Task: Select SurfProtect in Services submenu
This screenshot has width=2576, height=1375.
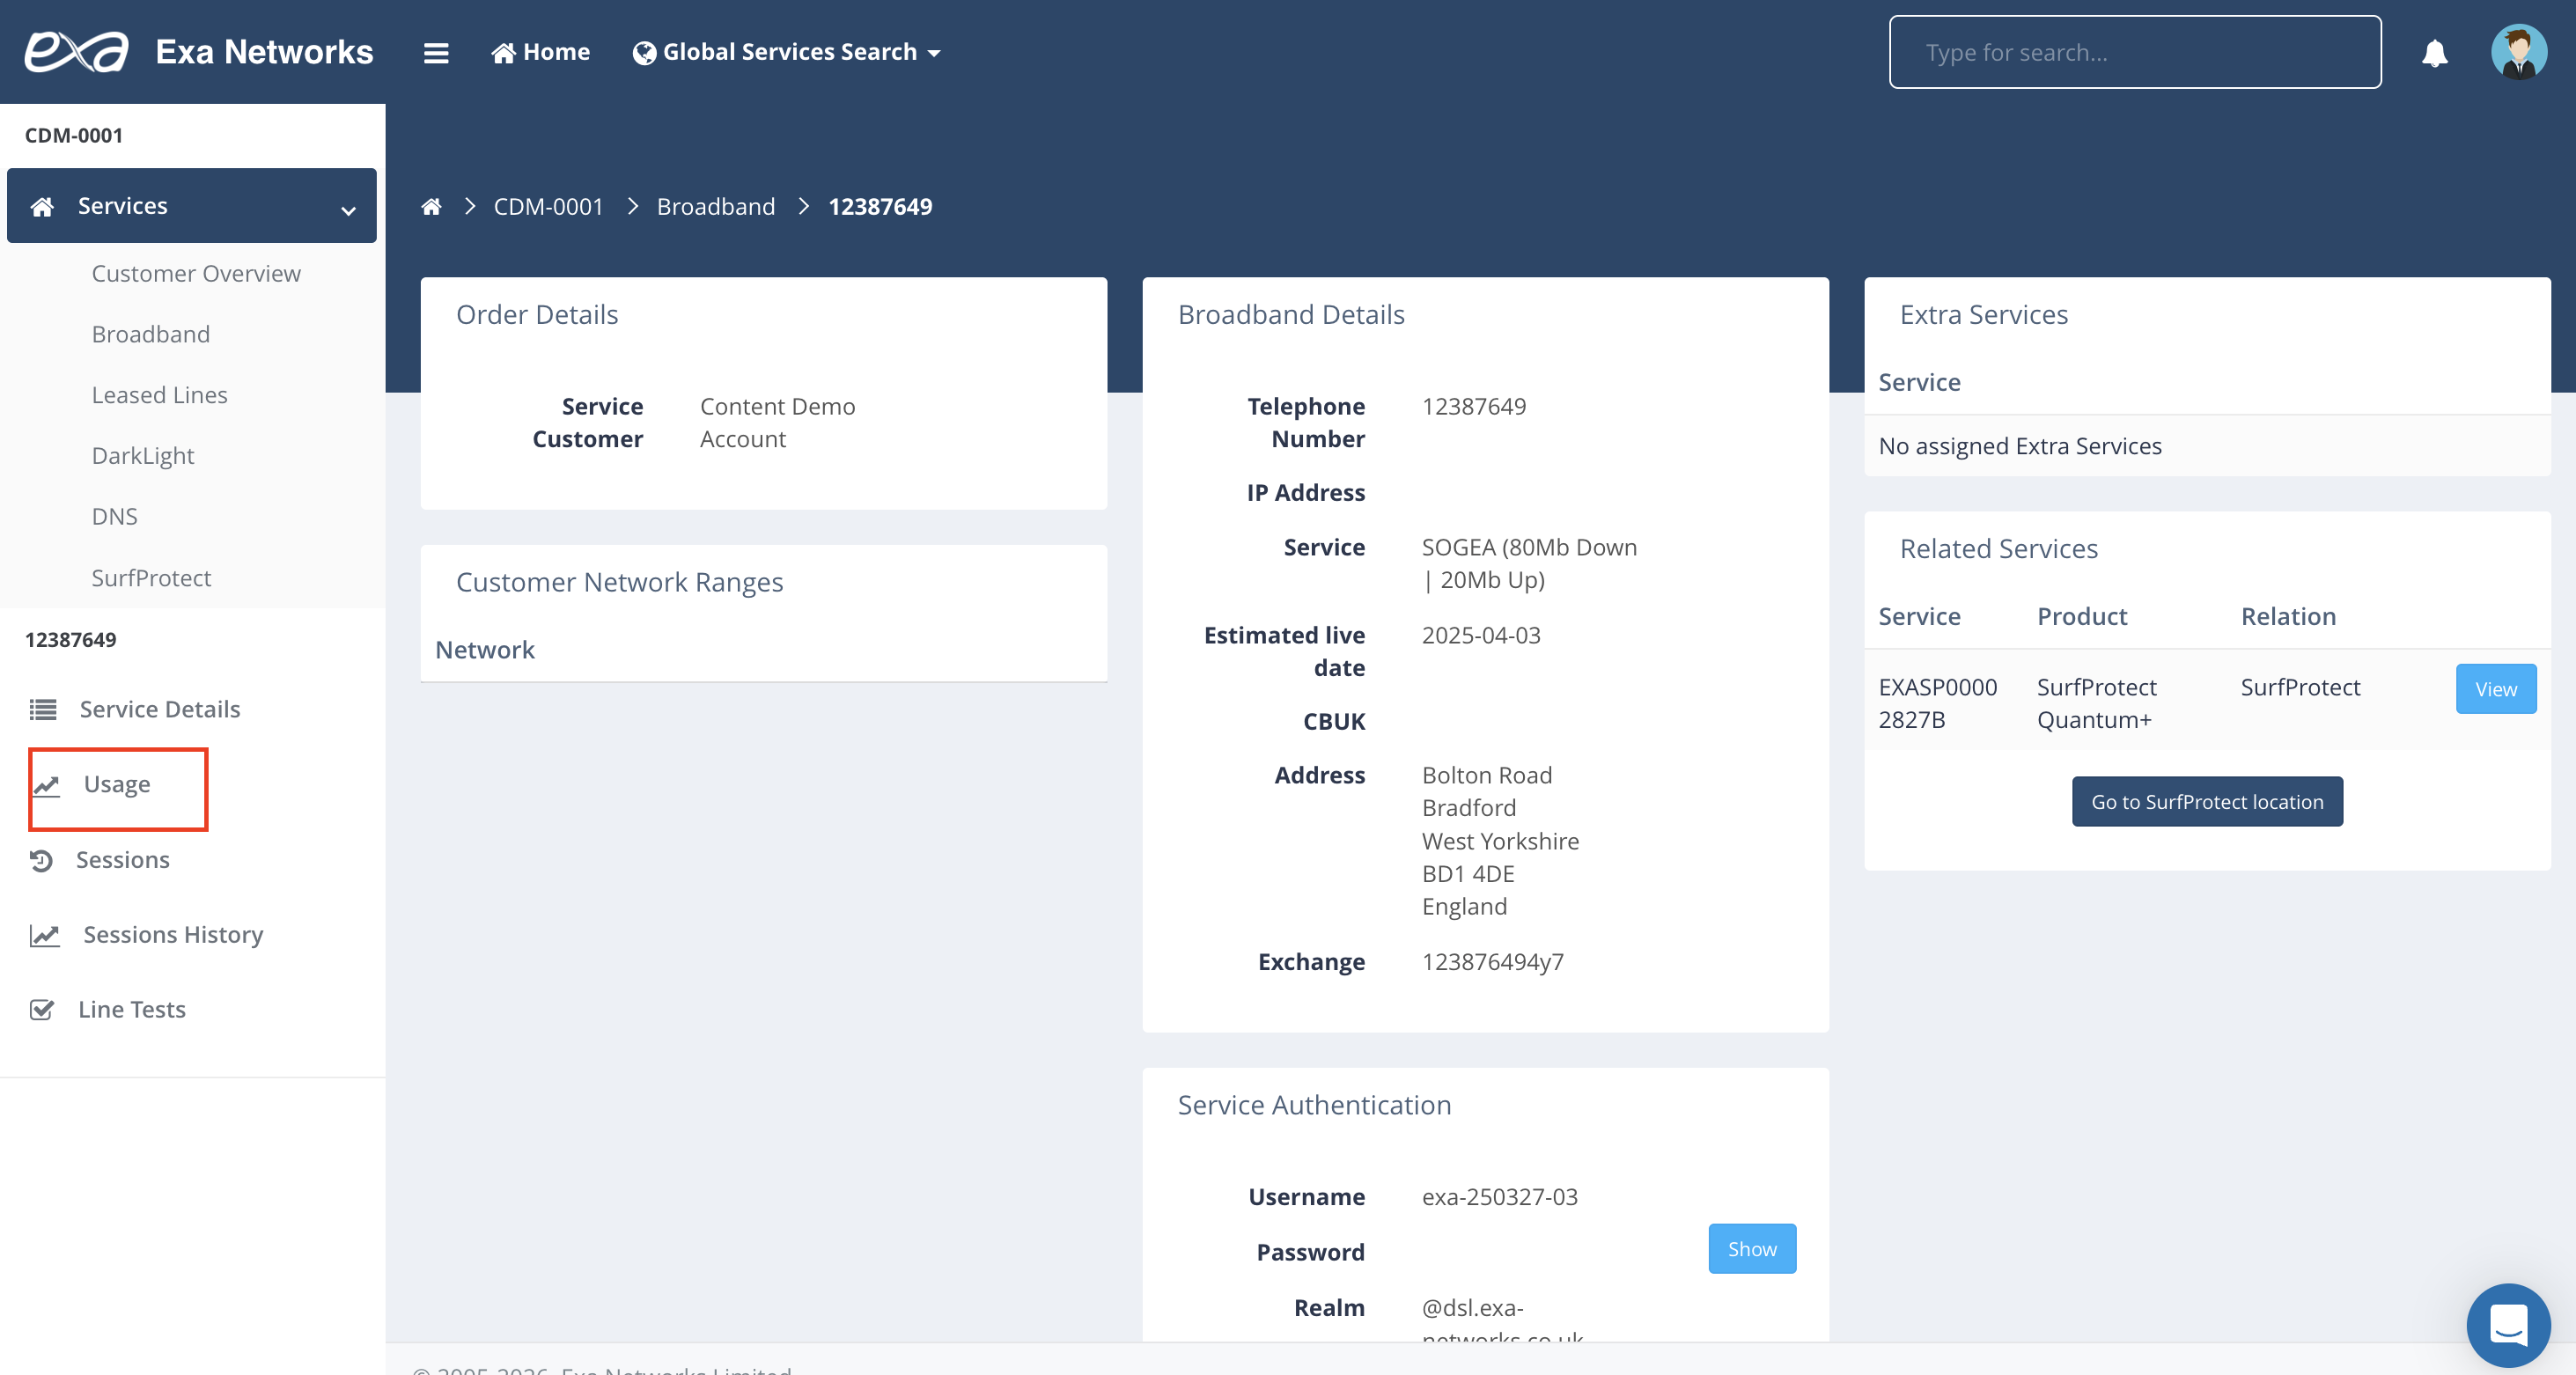Action: [x=151, y=578]
